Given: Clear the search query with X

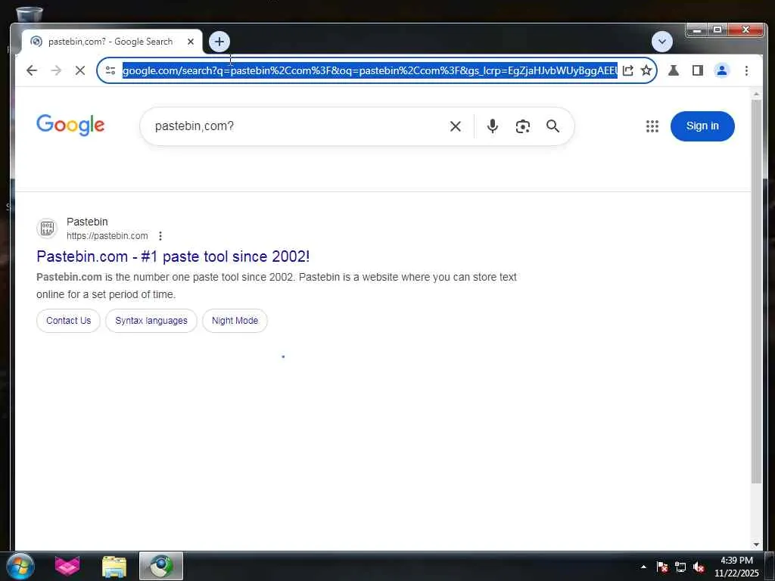Looking at the screenshot, I should coord(455,126).
